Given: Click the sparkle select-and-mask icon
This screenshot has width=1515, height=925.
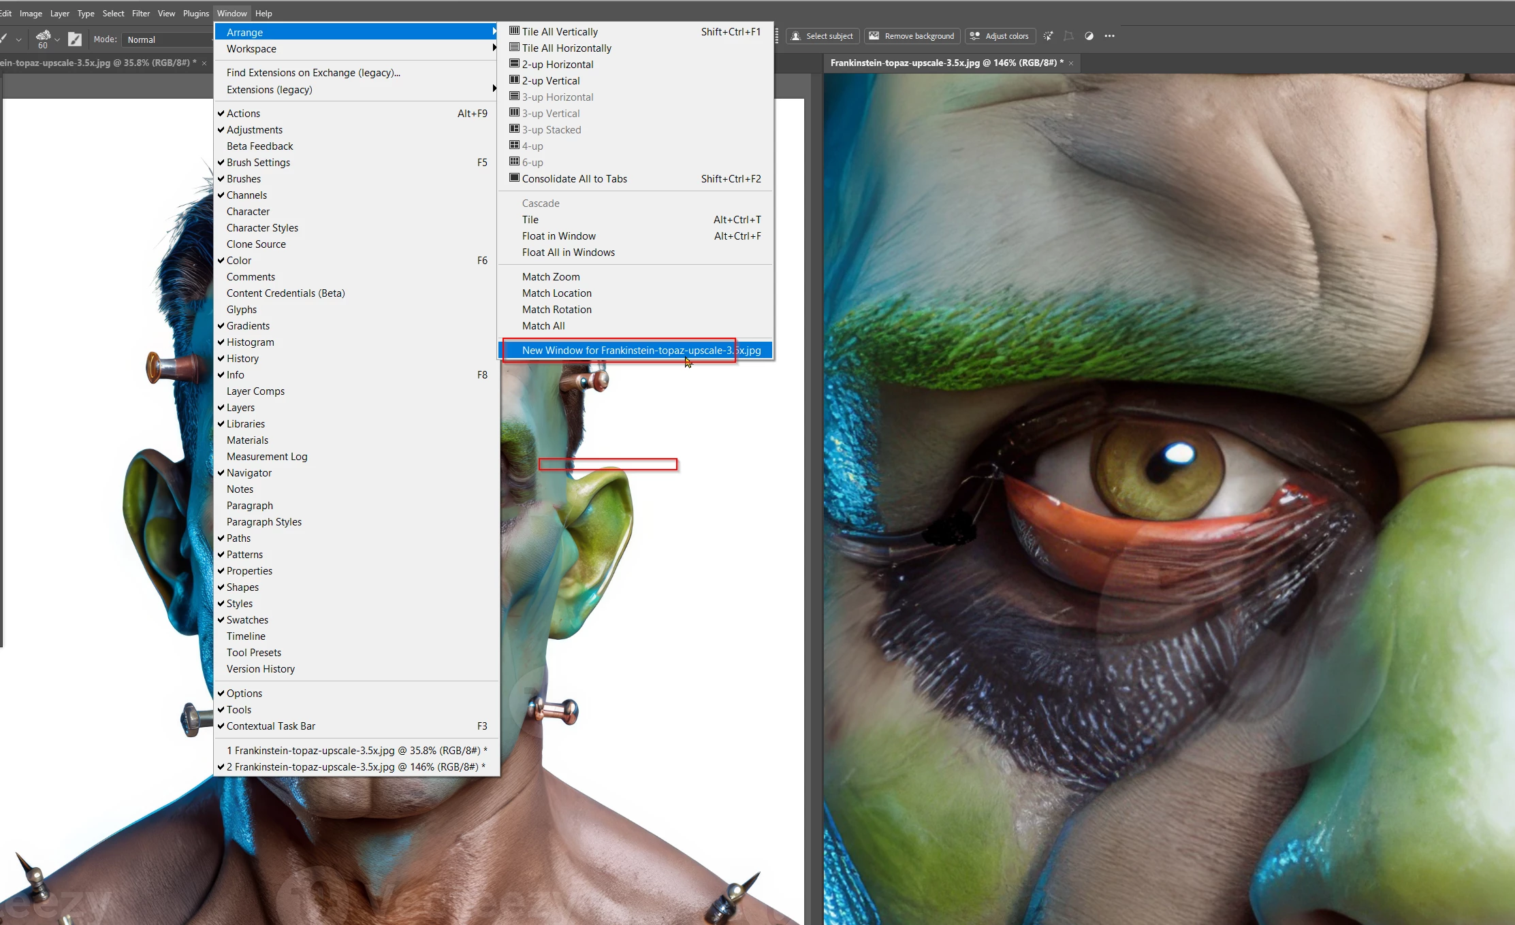Looking at the screenshot, I should (1048, 36).
